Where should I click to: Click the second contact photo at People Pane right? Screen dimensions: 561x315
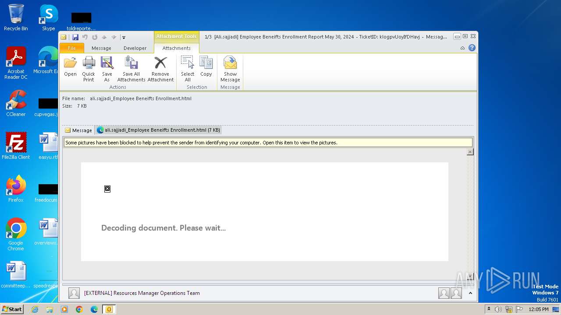pyautogui.click(x=456, y=293)
